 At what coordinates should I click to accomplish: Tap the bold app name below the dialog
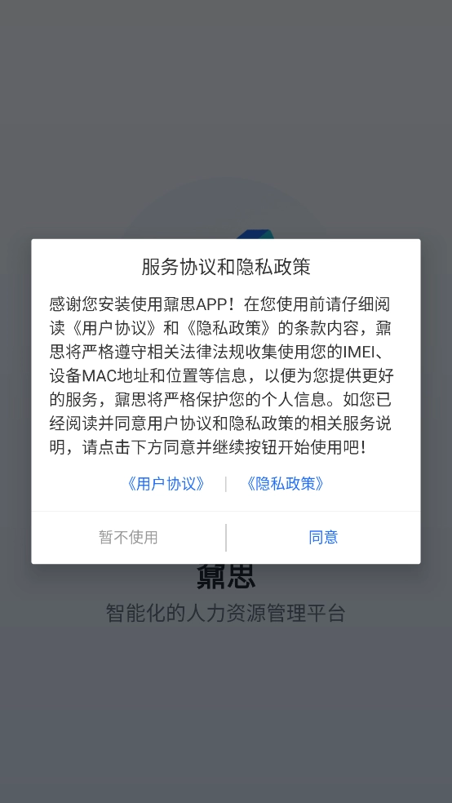226,577
